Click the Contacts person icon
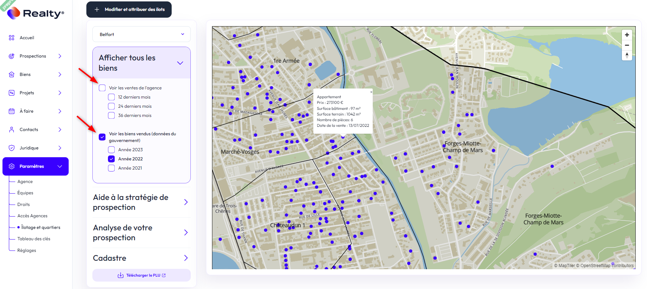Viewport: 647px width, 289px height. click(x=12, y=130)
